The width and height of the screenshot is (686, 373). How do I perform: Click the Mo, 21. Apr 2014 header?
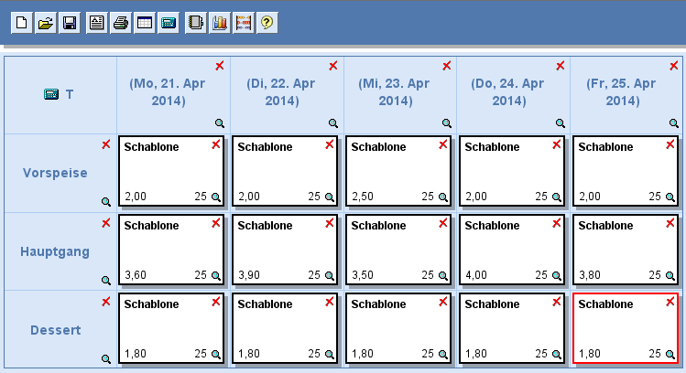tap(168, 92)
